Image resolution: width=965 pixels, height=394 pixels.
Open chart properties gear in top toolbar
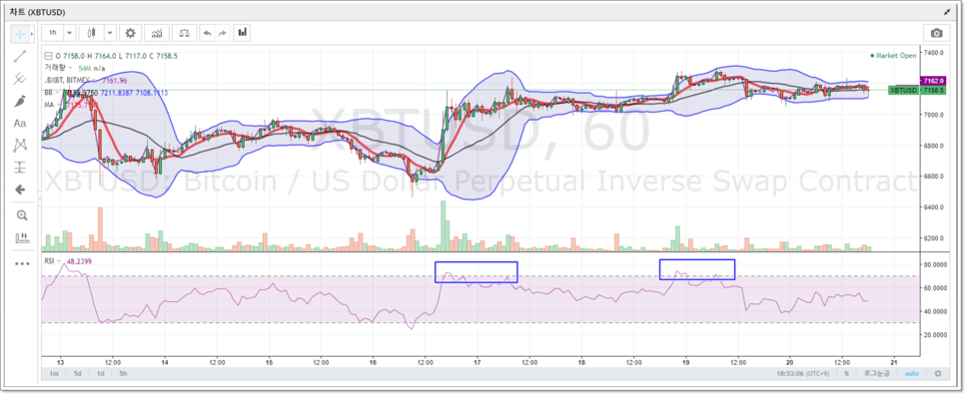[131, 32]
